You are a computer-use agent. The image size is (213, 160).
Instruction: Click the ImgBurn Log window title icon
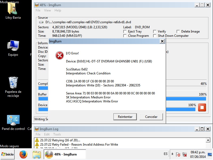[37, 129]
